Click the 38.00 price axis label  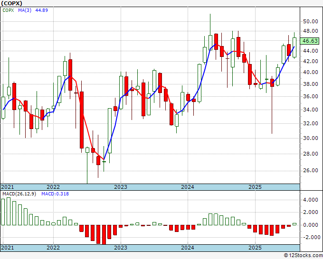(x=310, y=84)
